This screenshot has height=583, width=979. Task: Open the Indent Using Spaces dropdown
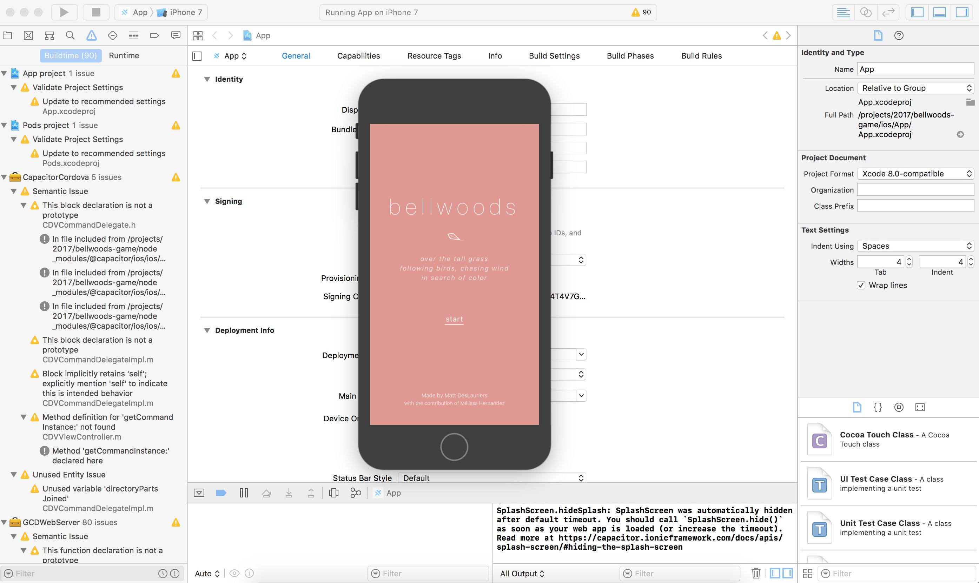pos(915,246)
